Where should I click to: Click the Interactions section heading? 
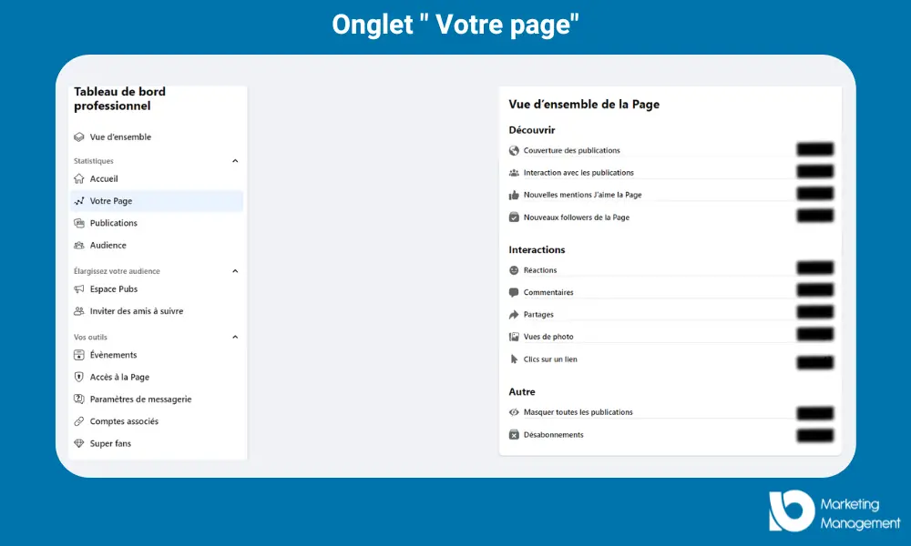coord(537,249)
